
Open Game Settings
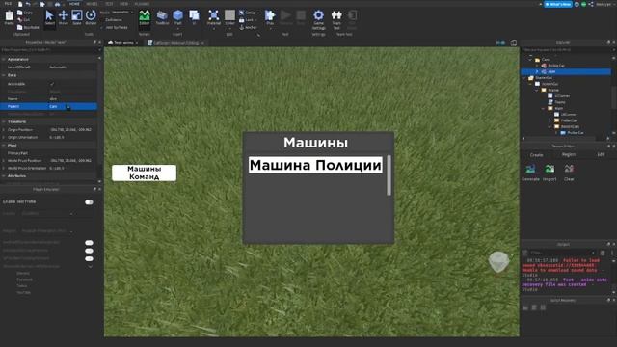tap(318, 19)
